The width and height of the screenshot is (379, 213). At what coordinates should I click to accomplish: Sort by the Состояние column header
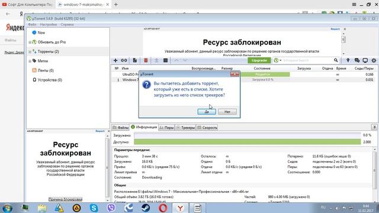coord(262,69)
